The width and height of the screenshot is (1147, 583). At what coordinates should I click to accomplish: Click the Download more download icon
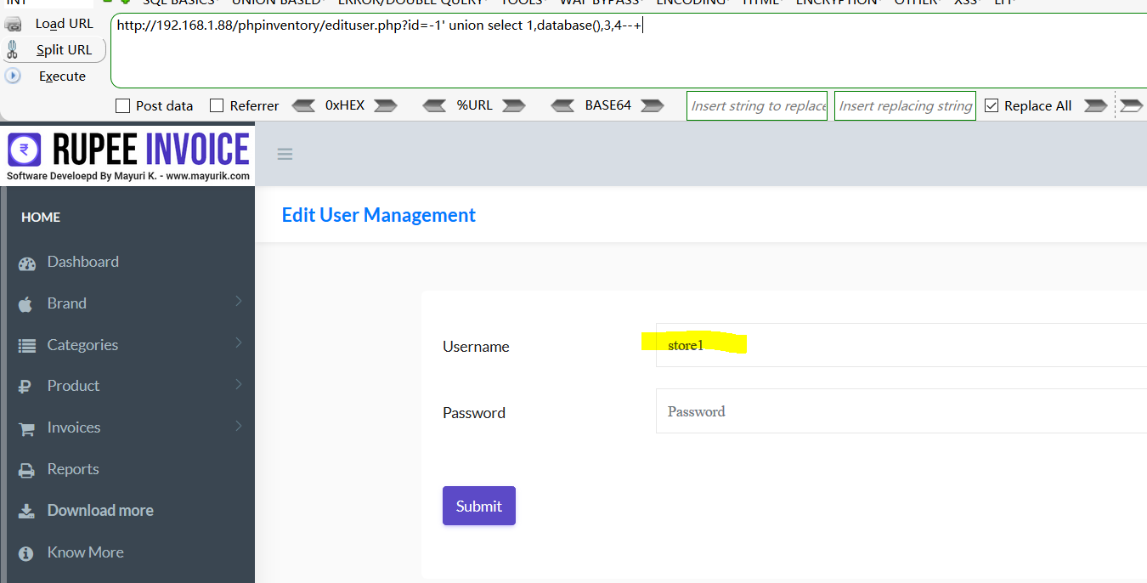27,512
